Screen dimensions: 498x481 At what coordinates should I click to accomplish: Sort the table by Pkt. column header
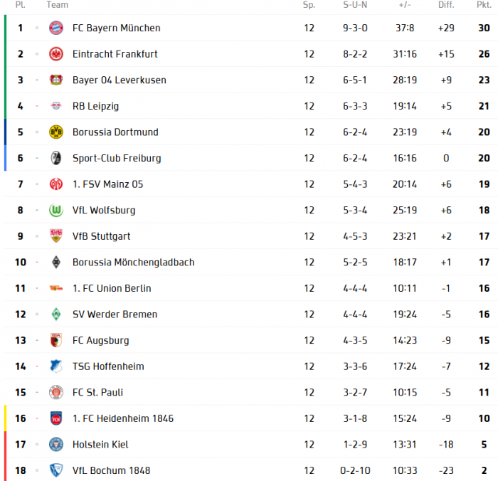[x=484, y=5]
